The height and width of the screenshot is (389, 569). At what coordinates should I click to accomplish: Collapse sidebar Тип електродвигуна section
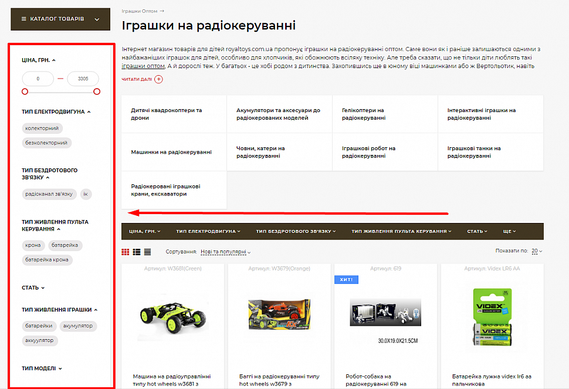pos(56,111)
